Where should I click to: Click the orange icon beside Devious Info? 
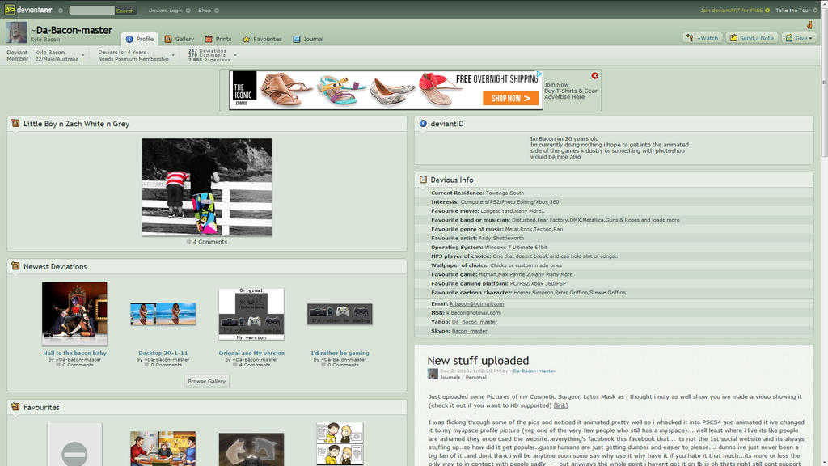pyautogui.click(x=423, y=180)
